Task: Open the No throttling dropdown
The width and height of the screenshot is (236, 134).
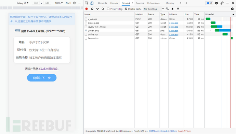Action: (154, 9)
